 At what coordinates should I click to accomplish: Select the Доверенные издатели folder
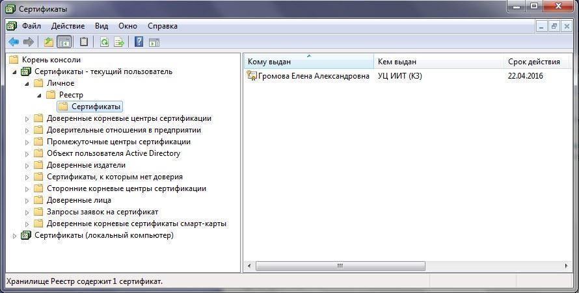click(86, 165)
